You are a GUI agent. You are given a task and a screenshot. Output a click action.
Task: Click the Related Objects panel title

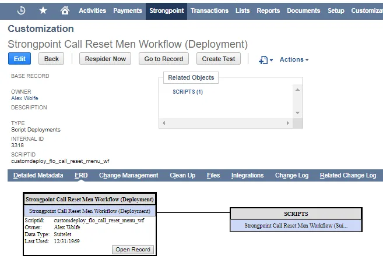tap(191, 77)
